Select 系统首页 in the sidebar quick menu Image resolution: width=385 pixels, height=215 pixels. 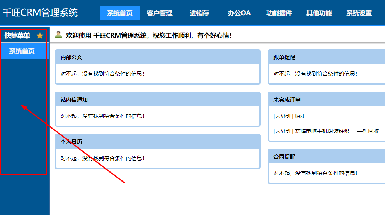[x=25, y=51]
